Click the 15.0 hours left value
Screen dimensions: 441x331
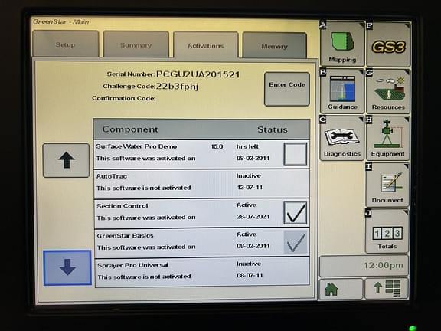click(217, 146)
